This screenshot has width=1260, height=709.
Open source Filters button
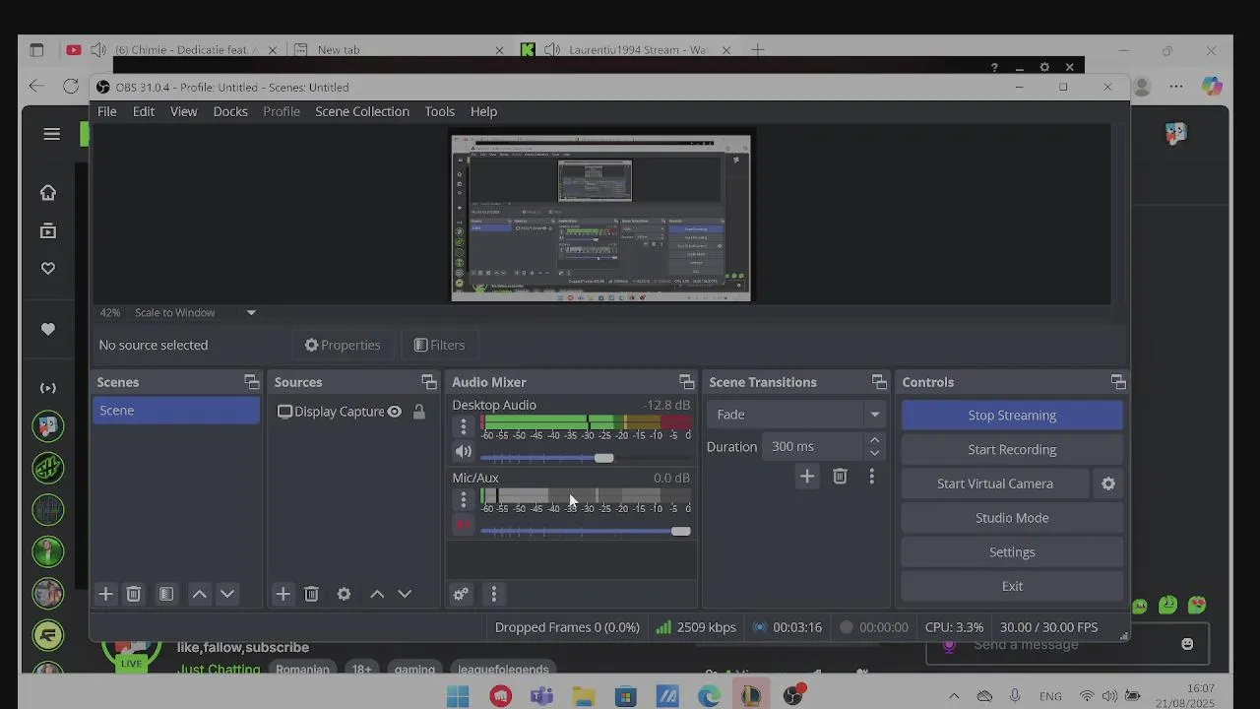point(439,345)
